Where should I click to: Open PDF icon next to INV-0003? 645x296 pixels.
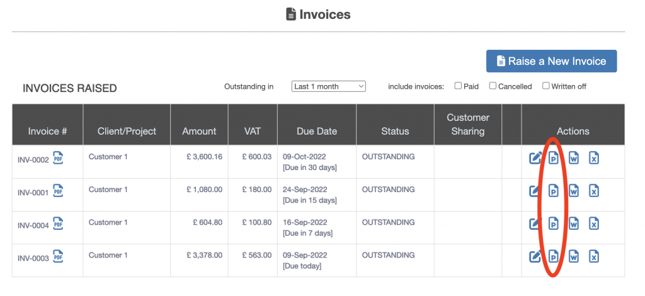click(x=58, y=256)
